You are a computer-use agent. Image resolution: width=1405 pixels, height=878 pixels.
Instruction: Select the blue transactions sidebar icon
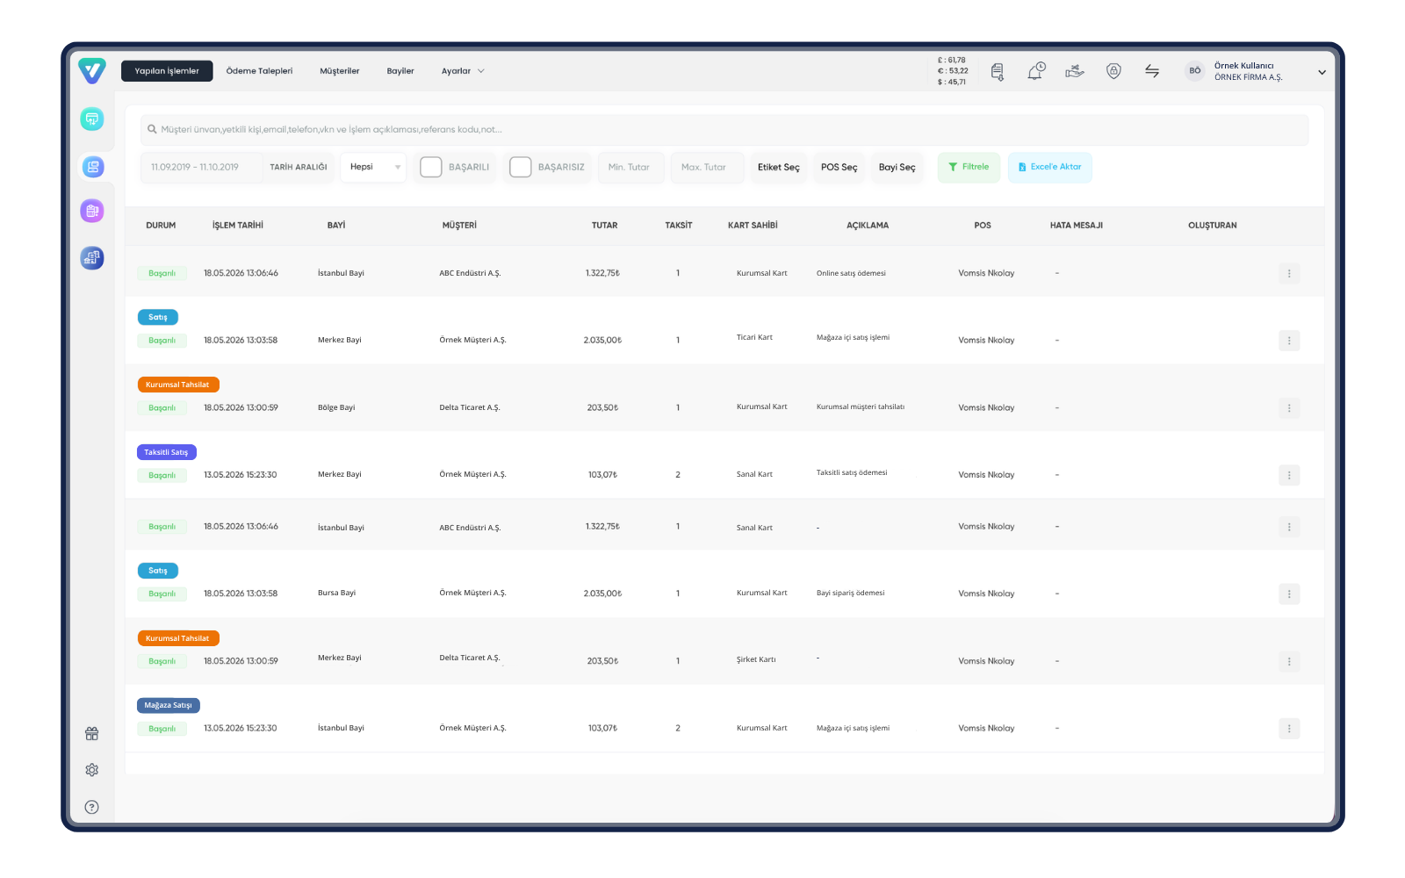pyautogui.click(x=92, y=167)
